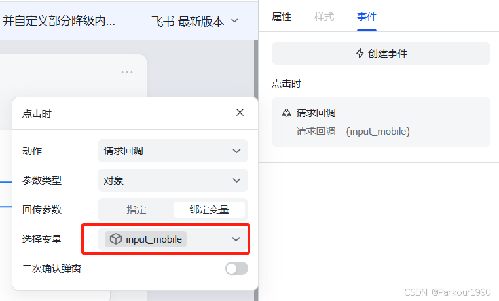
Task: Open the 飞书 最新版本 version dropdown
Action: 194,22
